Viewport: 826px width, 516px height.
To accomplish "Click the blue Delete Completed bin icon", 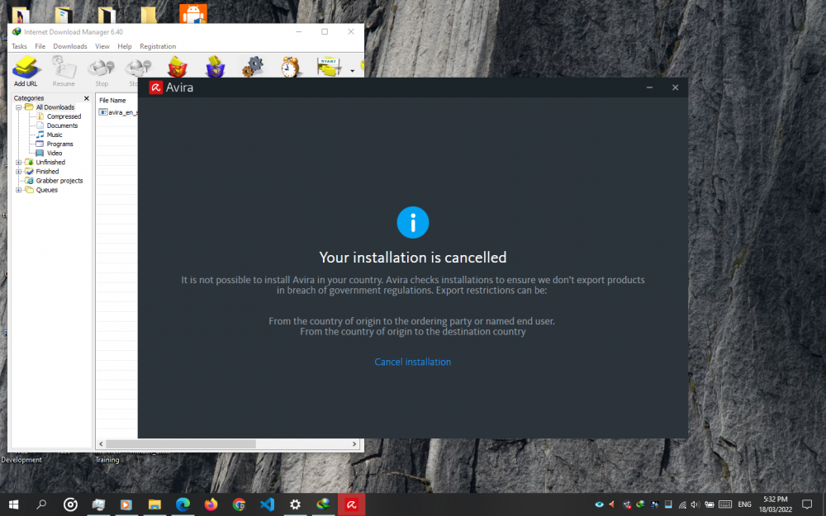I will click(x=215, y=67).
